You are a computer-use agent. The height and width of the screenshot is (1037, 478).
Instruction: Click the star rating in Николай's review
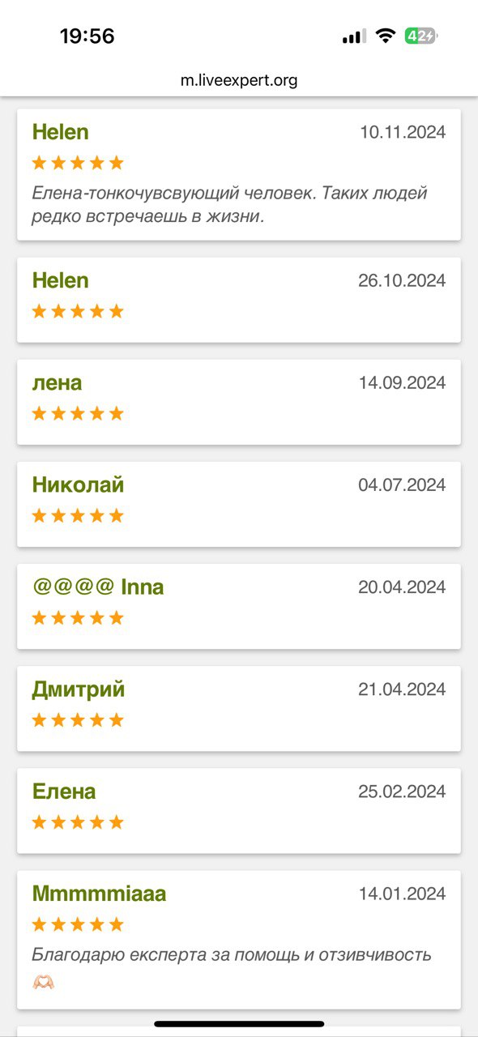pyautogui.click(x=78, y=515)
